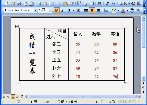Image resolution: width=147 pixels, height=105 pixels.
Task: Toggle Italic formatting
Action: point(63,10)
